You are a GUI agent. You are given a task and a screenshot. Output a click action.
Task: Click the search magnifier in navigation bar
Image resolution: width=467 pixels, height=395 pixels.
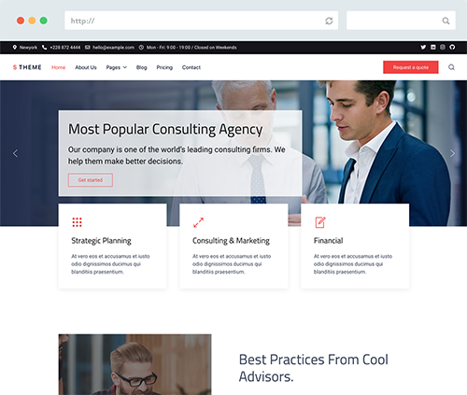[x=451, y=67]
